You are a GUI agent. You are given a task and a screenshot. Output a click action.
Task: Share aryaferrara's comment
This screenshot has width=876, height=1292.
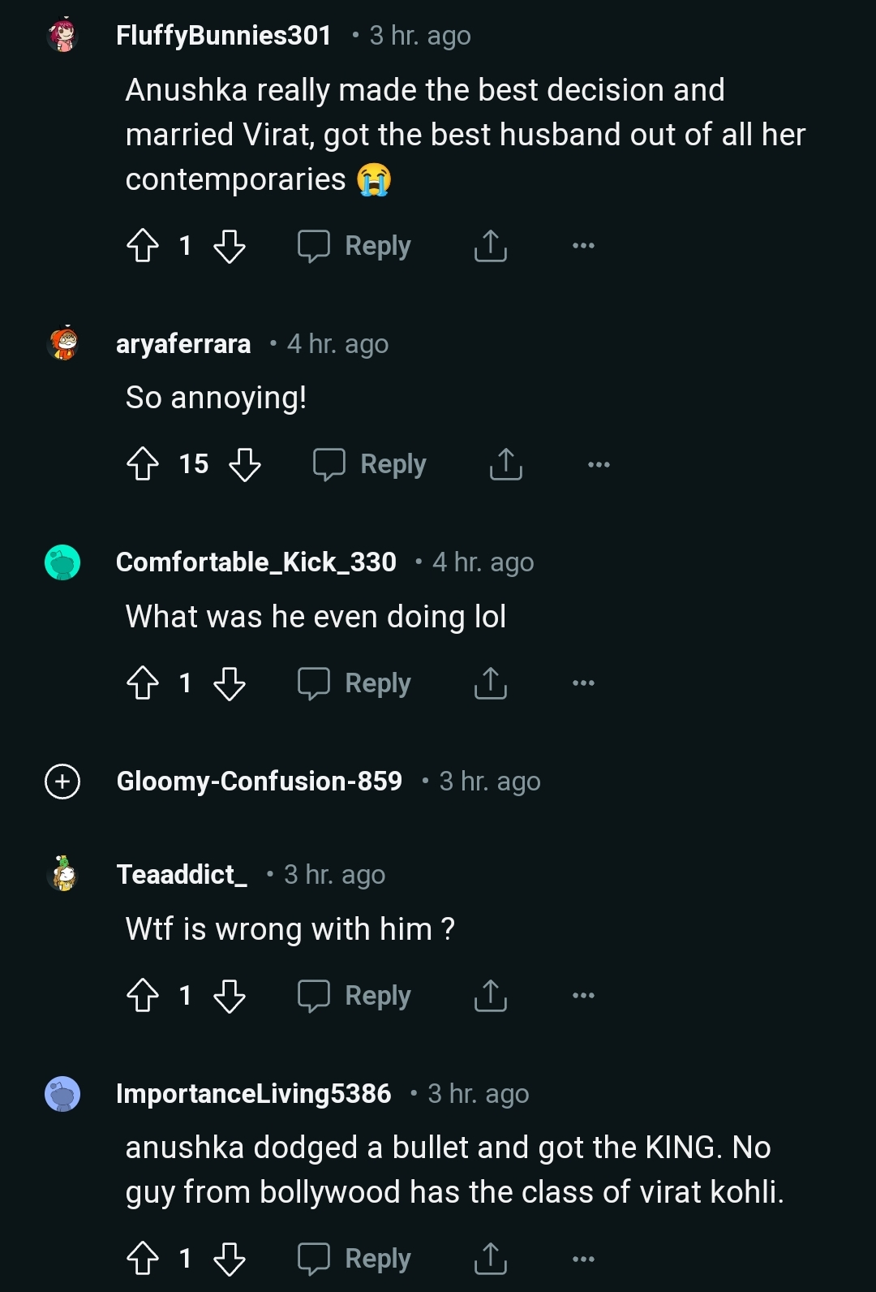505,464
